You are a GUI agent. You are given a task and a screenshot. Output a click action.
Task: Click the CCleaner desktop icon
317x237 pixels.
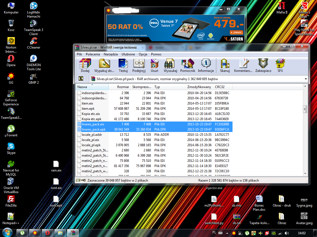click(x=34, y=43)
